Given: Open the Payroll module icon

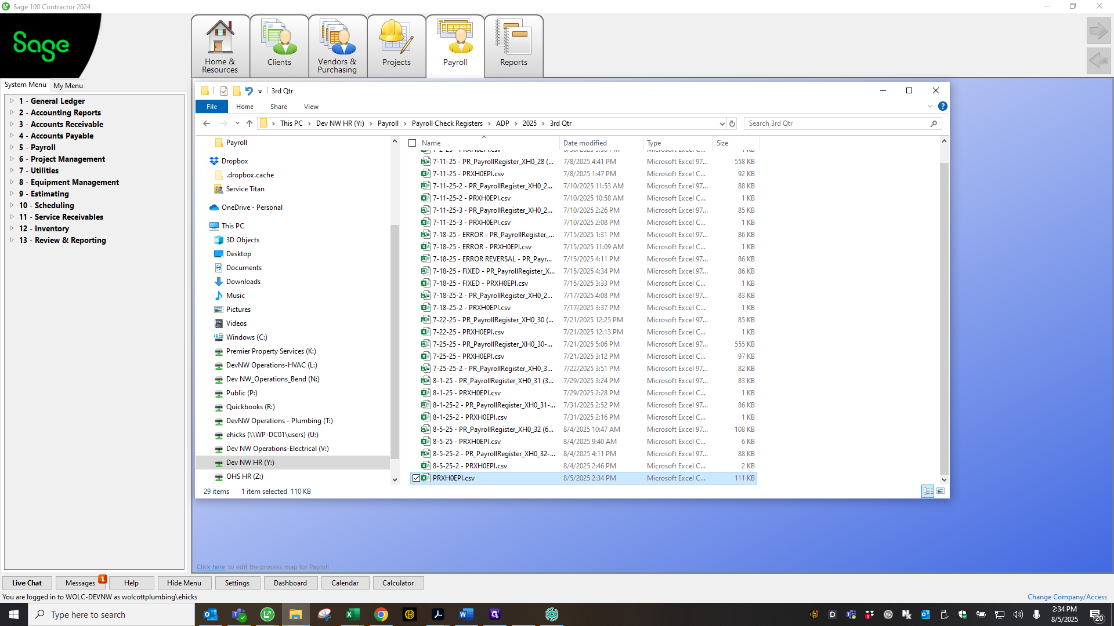Looking at the screenshot, I should click(x=455, y=46).
